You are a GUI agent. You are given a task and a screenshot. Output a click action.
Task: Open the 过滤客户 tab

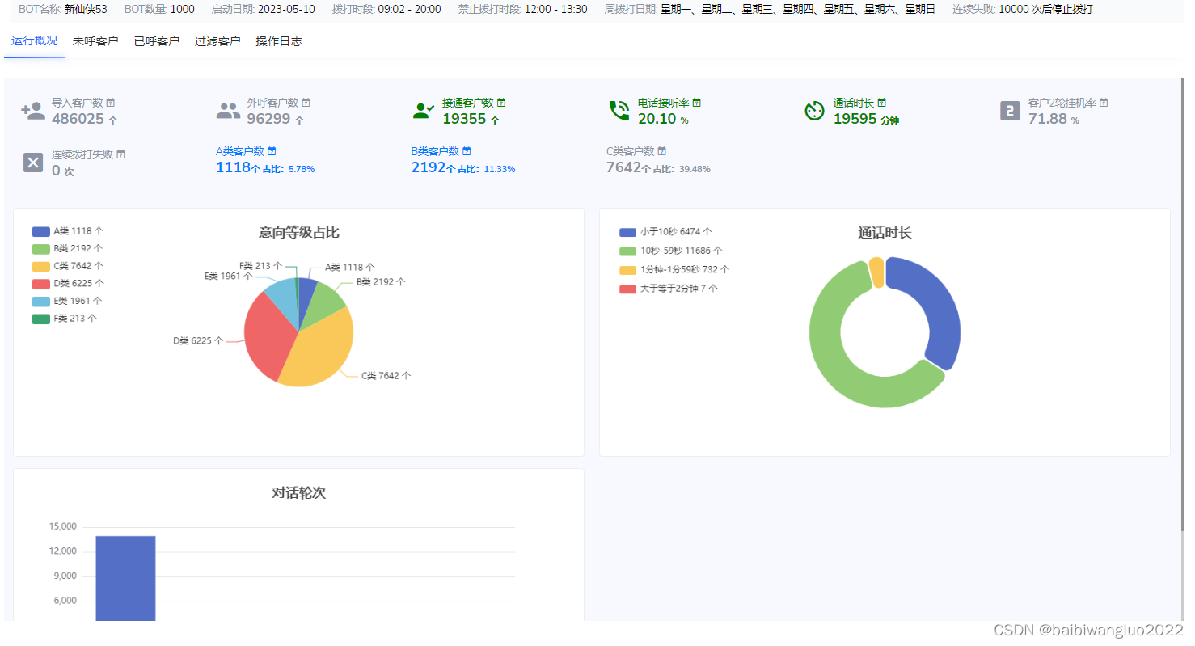point(217,41)
